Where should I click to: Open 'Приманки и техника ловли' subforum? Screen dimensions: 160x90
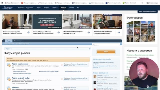click(73, 72)
